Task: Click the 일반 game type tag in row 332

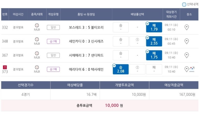Action: click(x=53, y=27)
